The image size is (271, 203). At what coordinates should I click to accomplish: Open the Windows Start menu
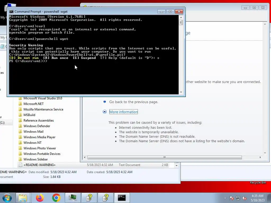pos(7,198)
